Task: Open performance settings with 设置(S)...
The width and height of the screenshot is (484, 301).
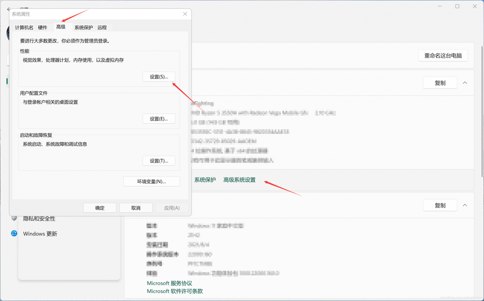Action: 159,77
